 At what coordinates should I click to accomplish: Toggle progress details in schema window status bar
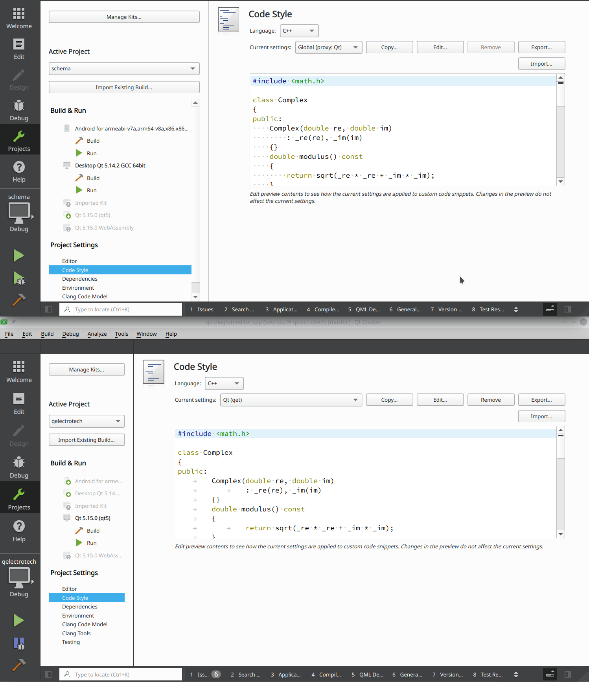pyautogui.click(x=550, y=309)
